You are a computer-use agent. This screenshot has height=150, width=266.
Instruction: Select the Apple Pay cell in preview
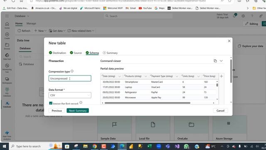pyautogui.click(x=156, y=97)
